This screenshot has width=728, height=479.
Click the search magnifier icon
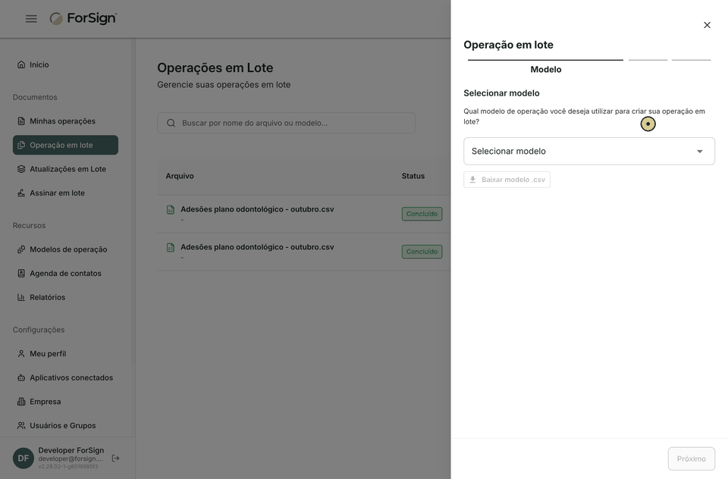[x=171, y=123]
